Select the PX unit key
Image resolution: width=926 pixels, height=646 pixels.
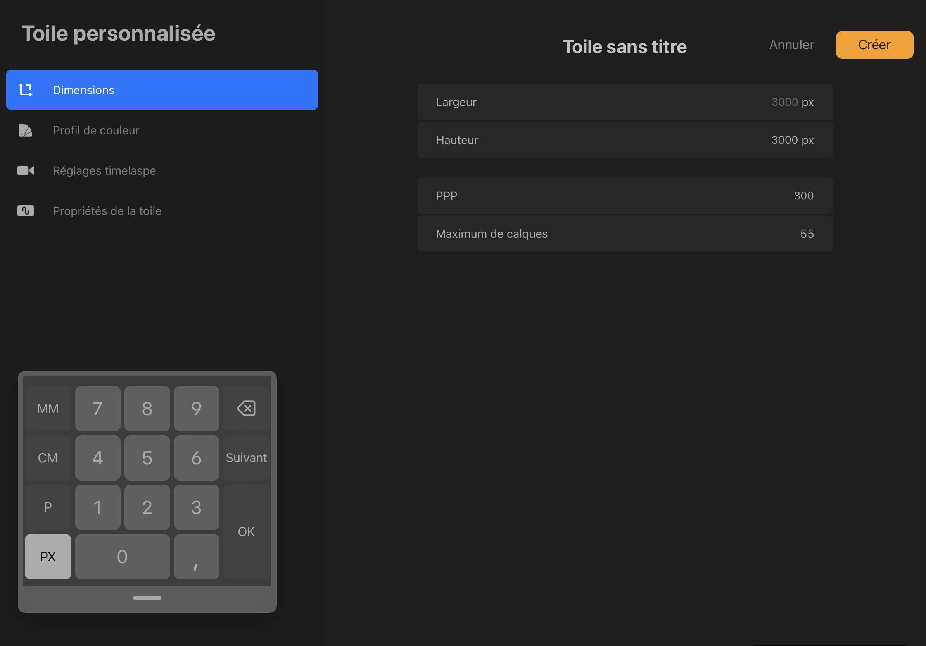point(48,557)
